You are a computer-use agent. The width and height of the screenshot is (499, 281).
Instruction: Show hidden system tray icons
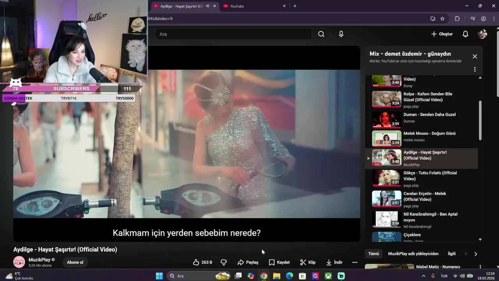pos(423,276)
